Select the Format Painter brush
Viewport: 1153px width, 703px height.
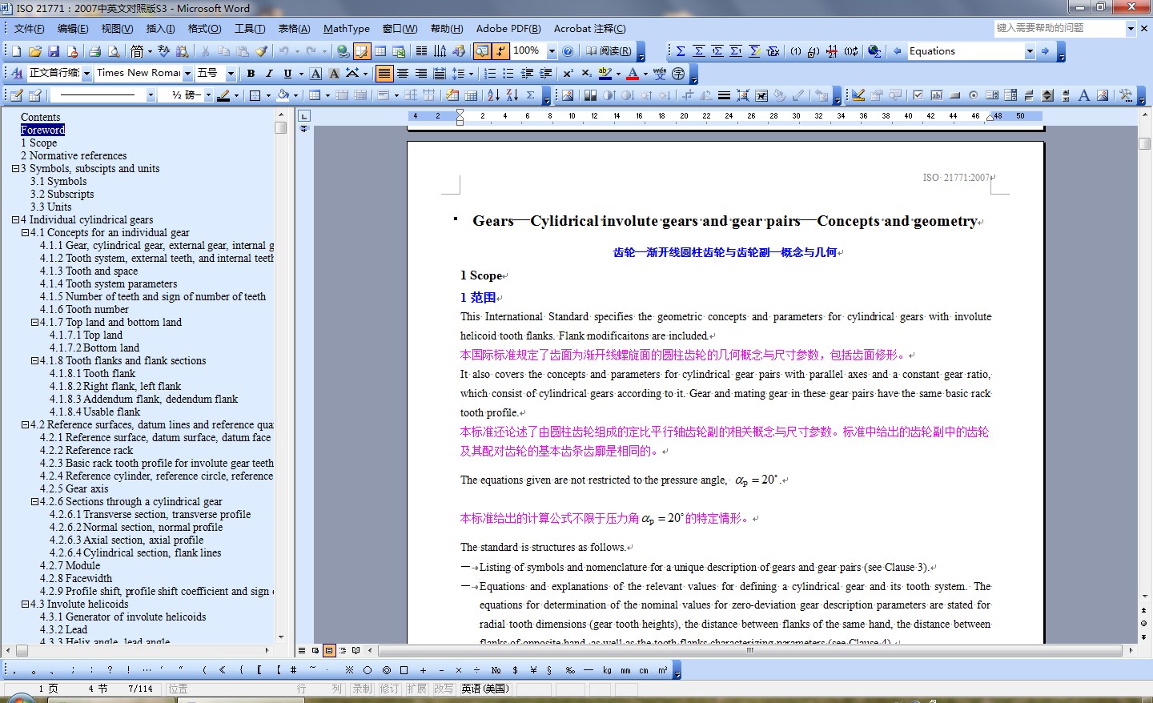[261, 51]
